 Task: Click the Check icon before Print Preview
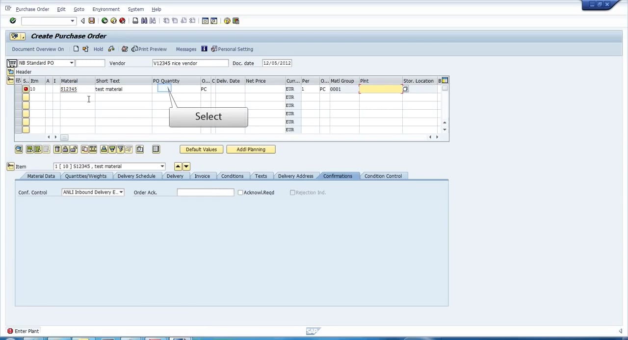125,49
